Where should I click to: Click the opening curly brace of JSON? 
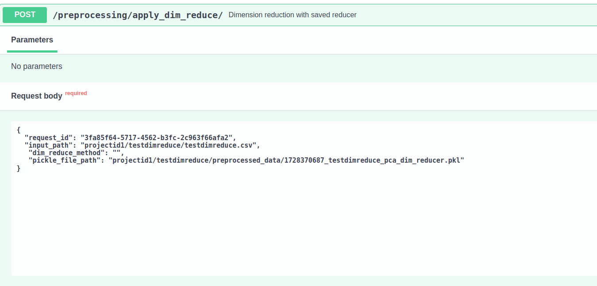(19, 130)
